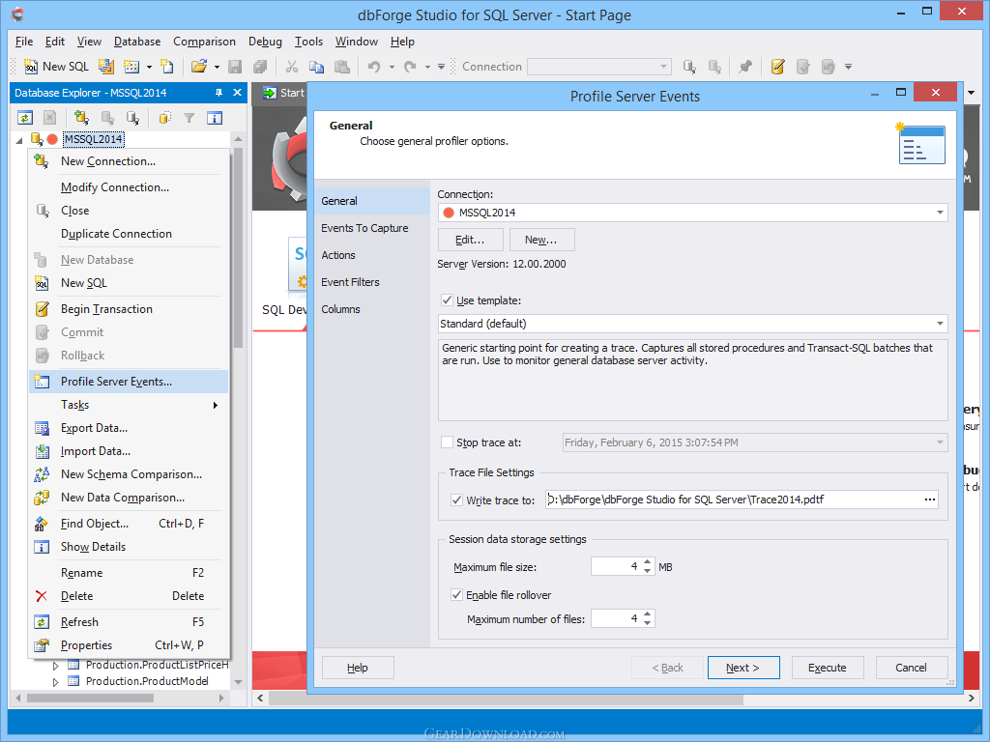Click the Delete red X icon in context menu
This screenshot has width=990, height=742.
click(42, 595)
